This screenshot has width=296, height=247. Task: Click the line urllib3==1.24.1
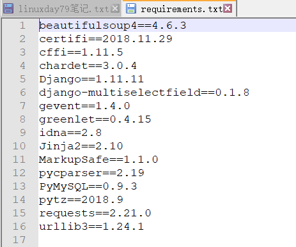(91, 227)
